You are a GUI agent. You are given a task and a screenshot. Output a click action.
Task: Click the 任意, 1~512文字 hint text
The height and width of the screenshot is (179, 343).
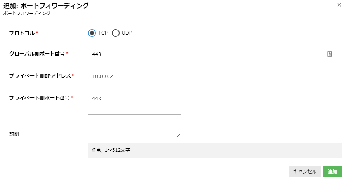tap(111, 150)
